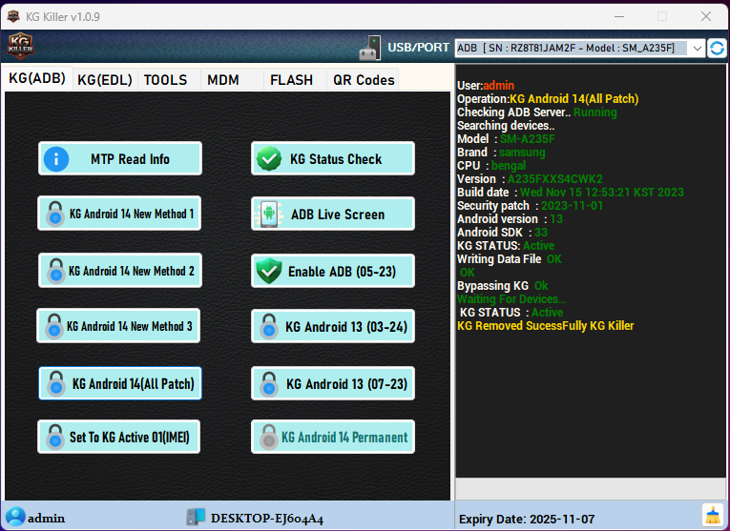This screenshot has height=531, width=730.
Task: Click the refresh ports icon
Action: 717,48
